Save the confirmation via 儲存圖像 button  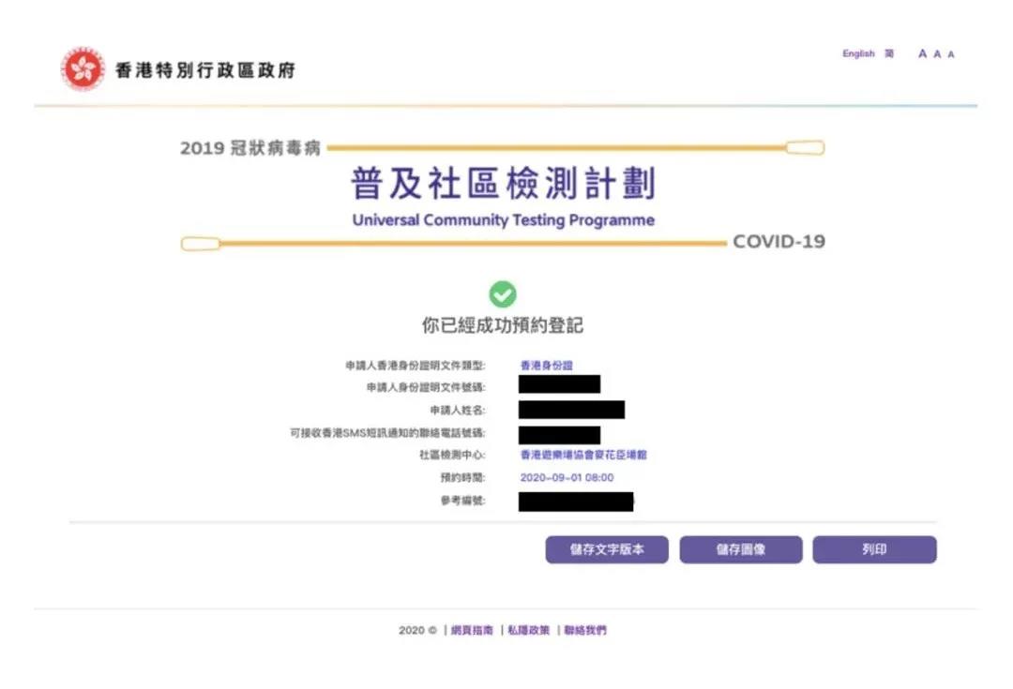point(740,550)
